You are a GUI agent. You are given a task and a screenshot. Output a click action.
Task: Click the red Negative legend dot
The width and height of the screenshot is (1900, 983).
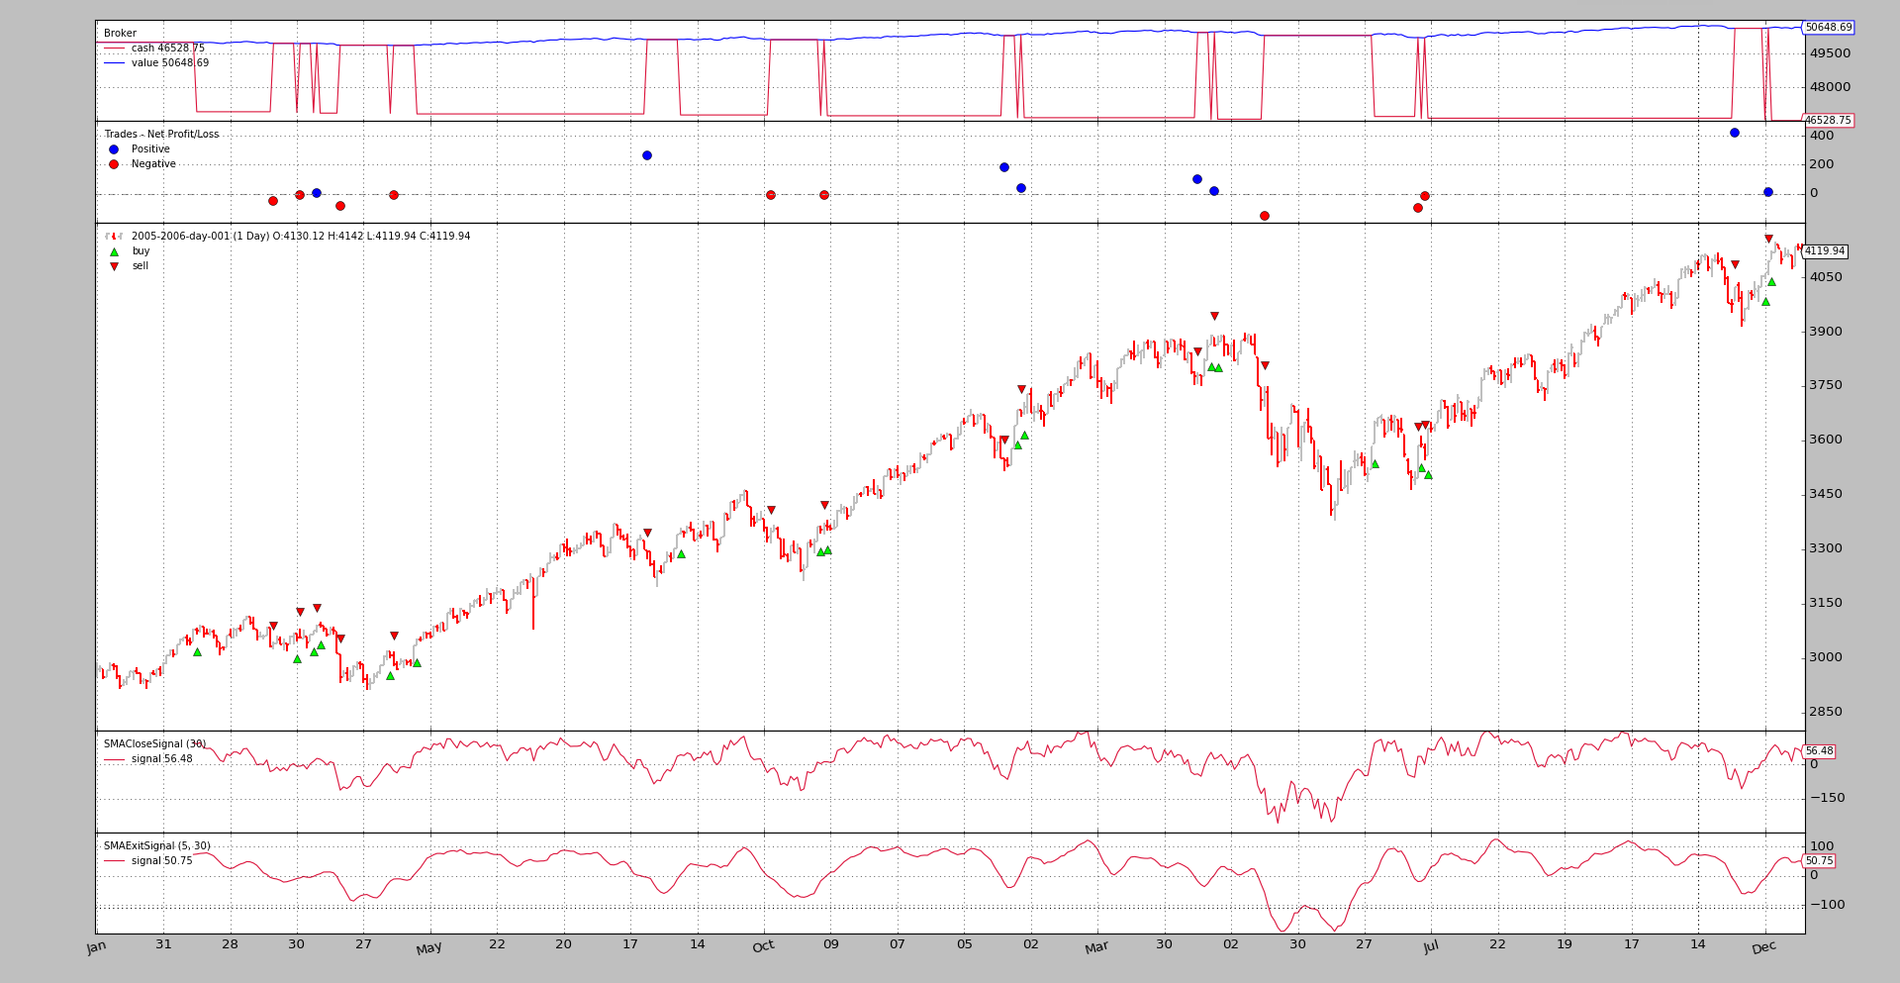coord(114,164)
